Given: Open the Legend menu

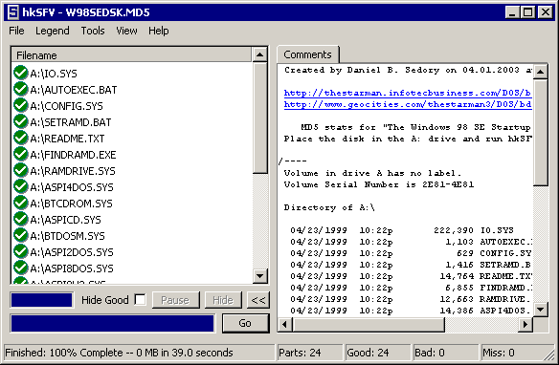Looking at the screenshot, I should tap(53, 31).
